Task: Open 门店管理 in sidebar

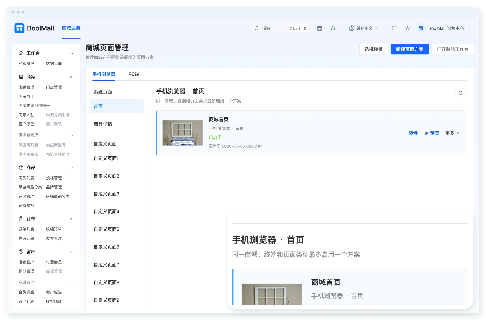Action: pos(54,87)
